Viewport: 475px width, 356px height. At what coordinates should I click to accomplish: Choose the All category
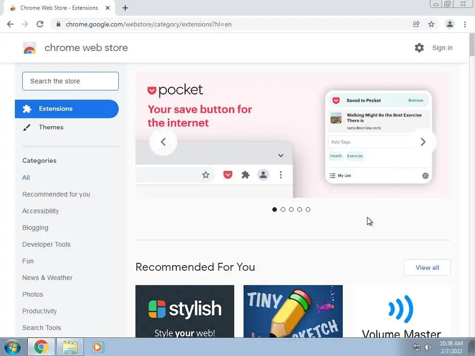coord(26,178)
